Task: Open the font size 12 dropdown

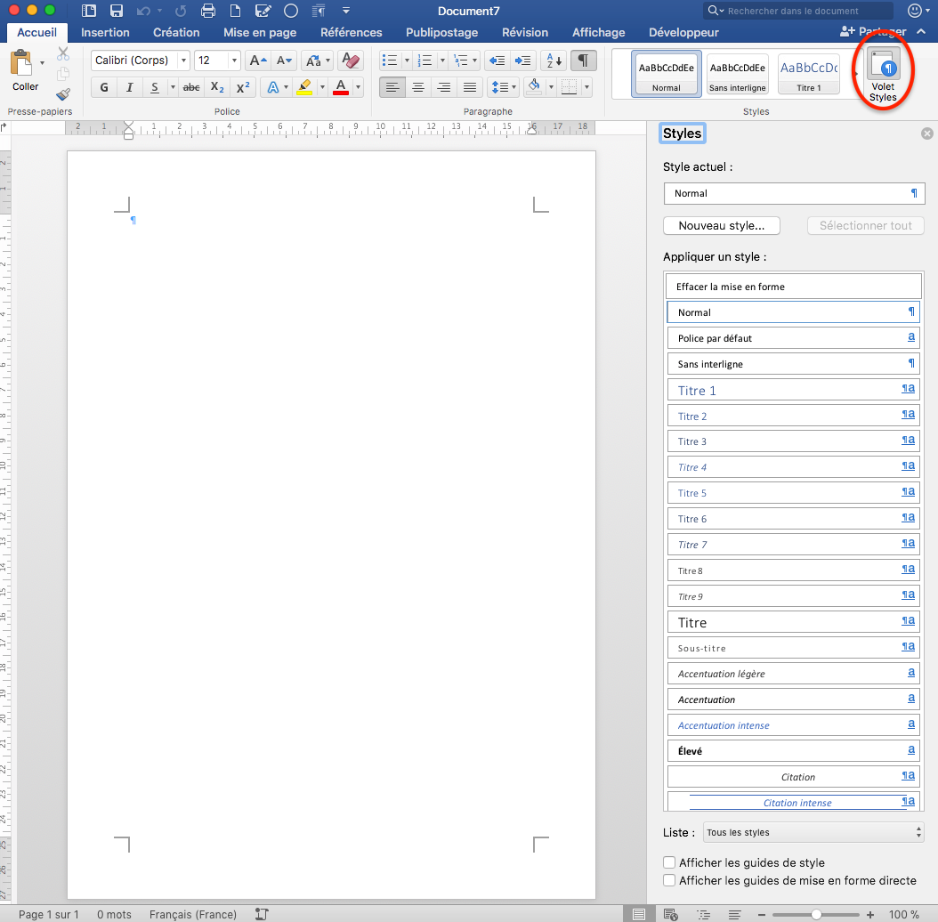Action: (234, 61)
